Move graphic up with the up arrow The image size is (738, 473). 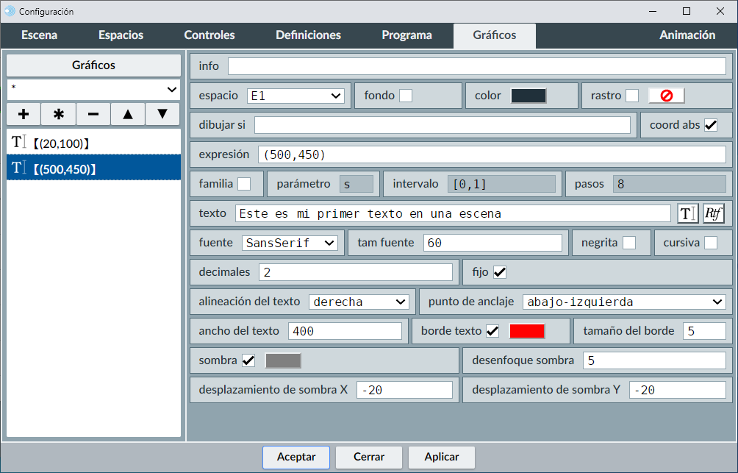point(128,114)
